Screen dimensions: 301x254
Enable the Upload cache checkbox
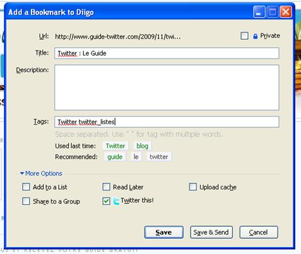pos(192,187)
